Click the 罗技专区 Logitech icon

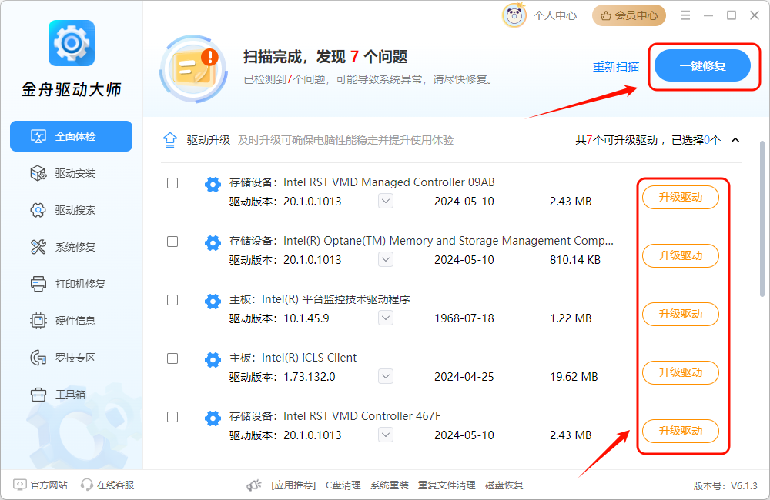coord(38,358)
